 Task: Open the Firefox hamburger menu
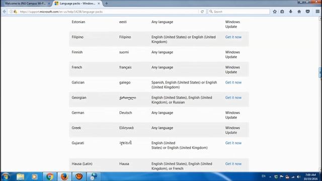click(317, 12)
